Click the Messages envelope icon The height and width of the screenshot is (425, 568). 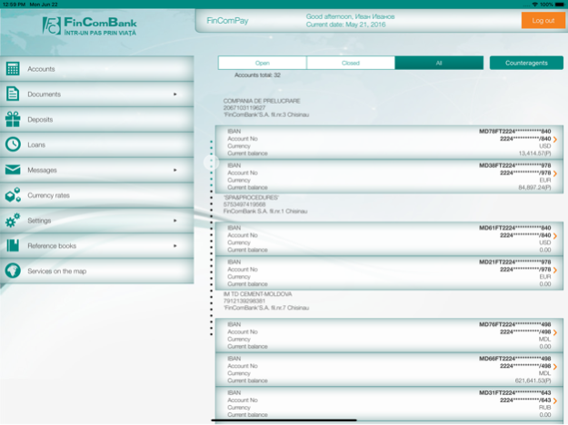[13, 170]
